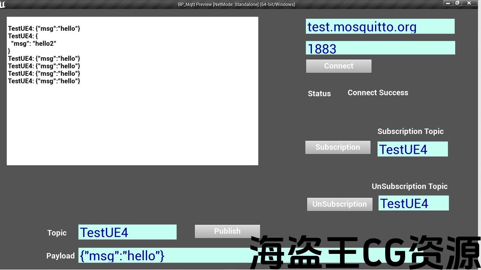This screenshot has height=270, width=481.
Task: Click the Unreal Engine logo icon
Action: point(3,4)
